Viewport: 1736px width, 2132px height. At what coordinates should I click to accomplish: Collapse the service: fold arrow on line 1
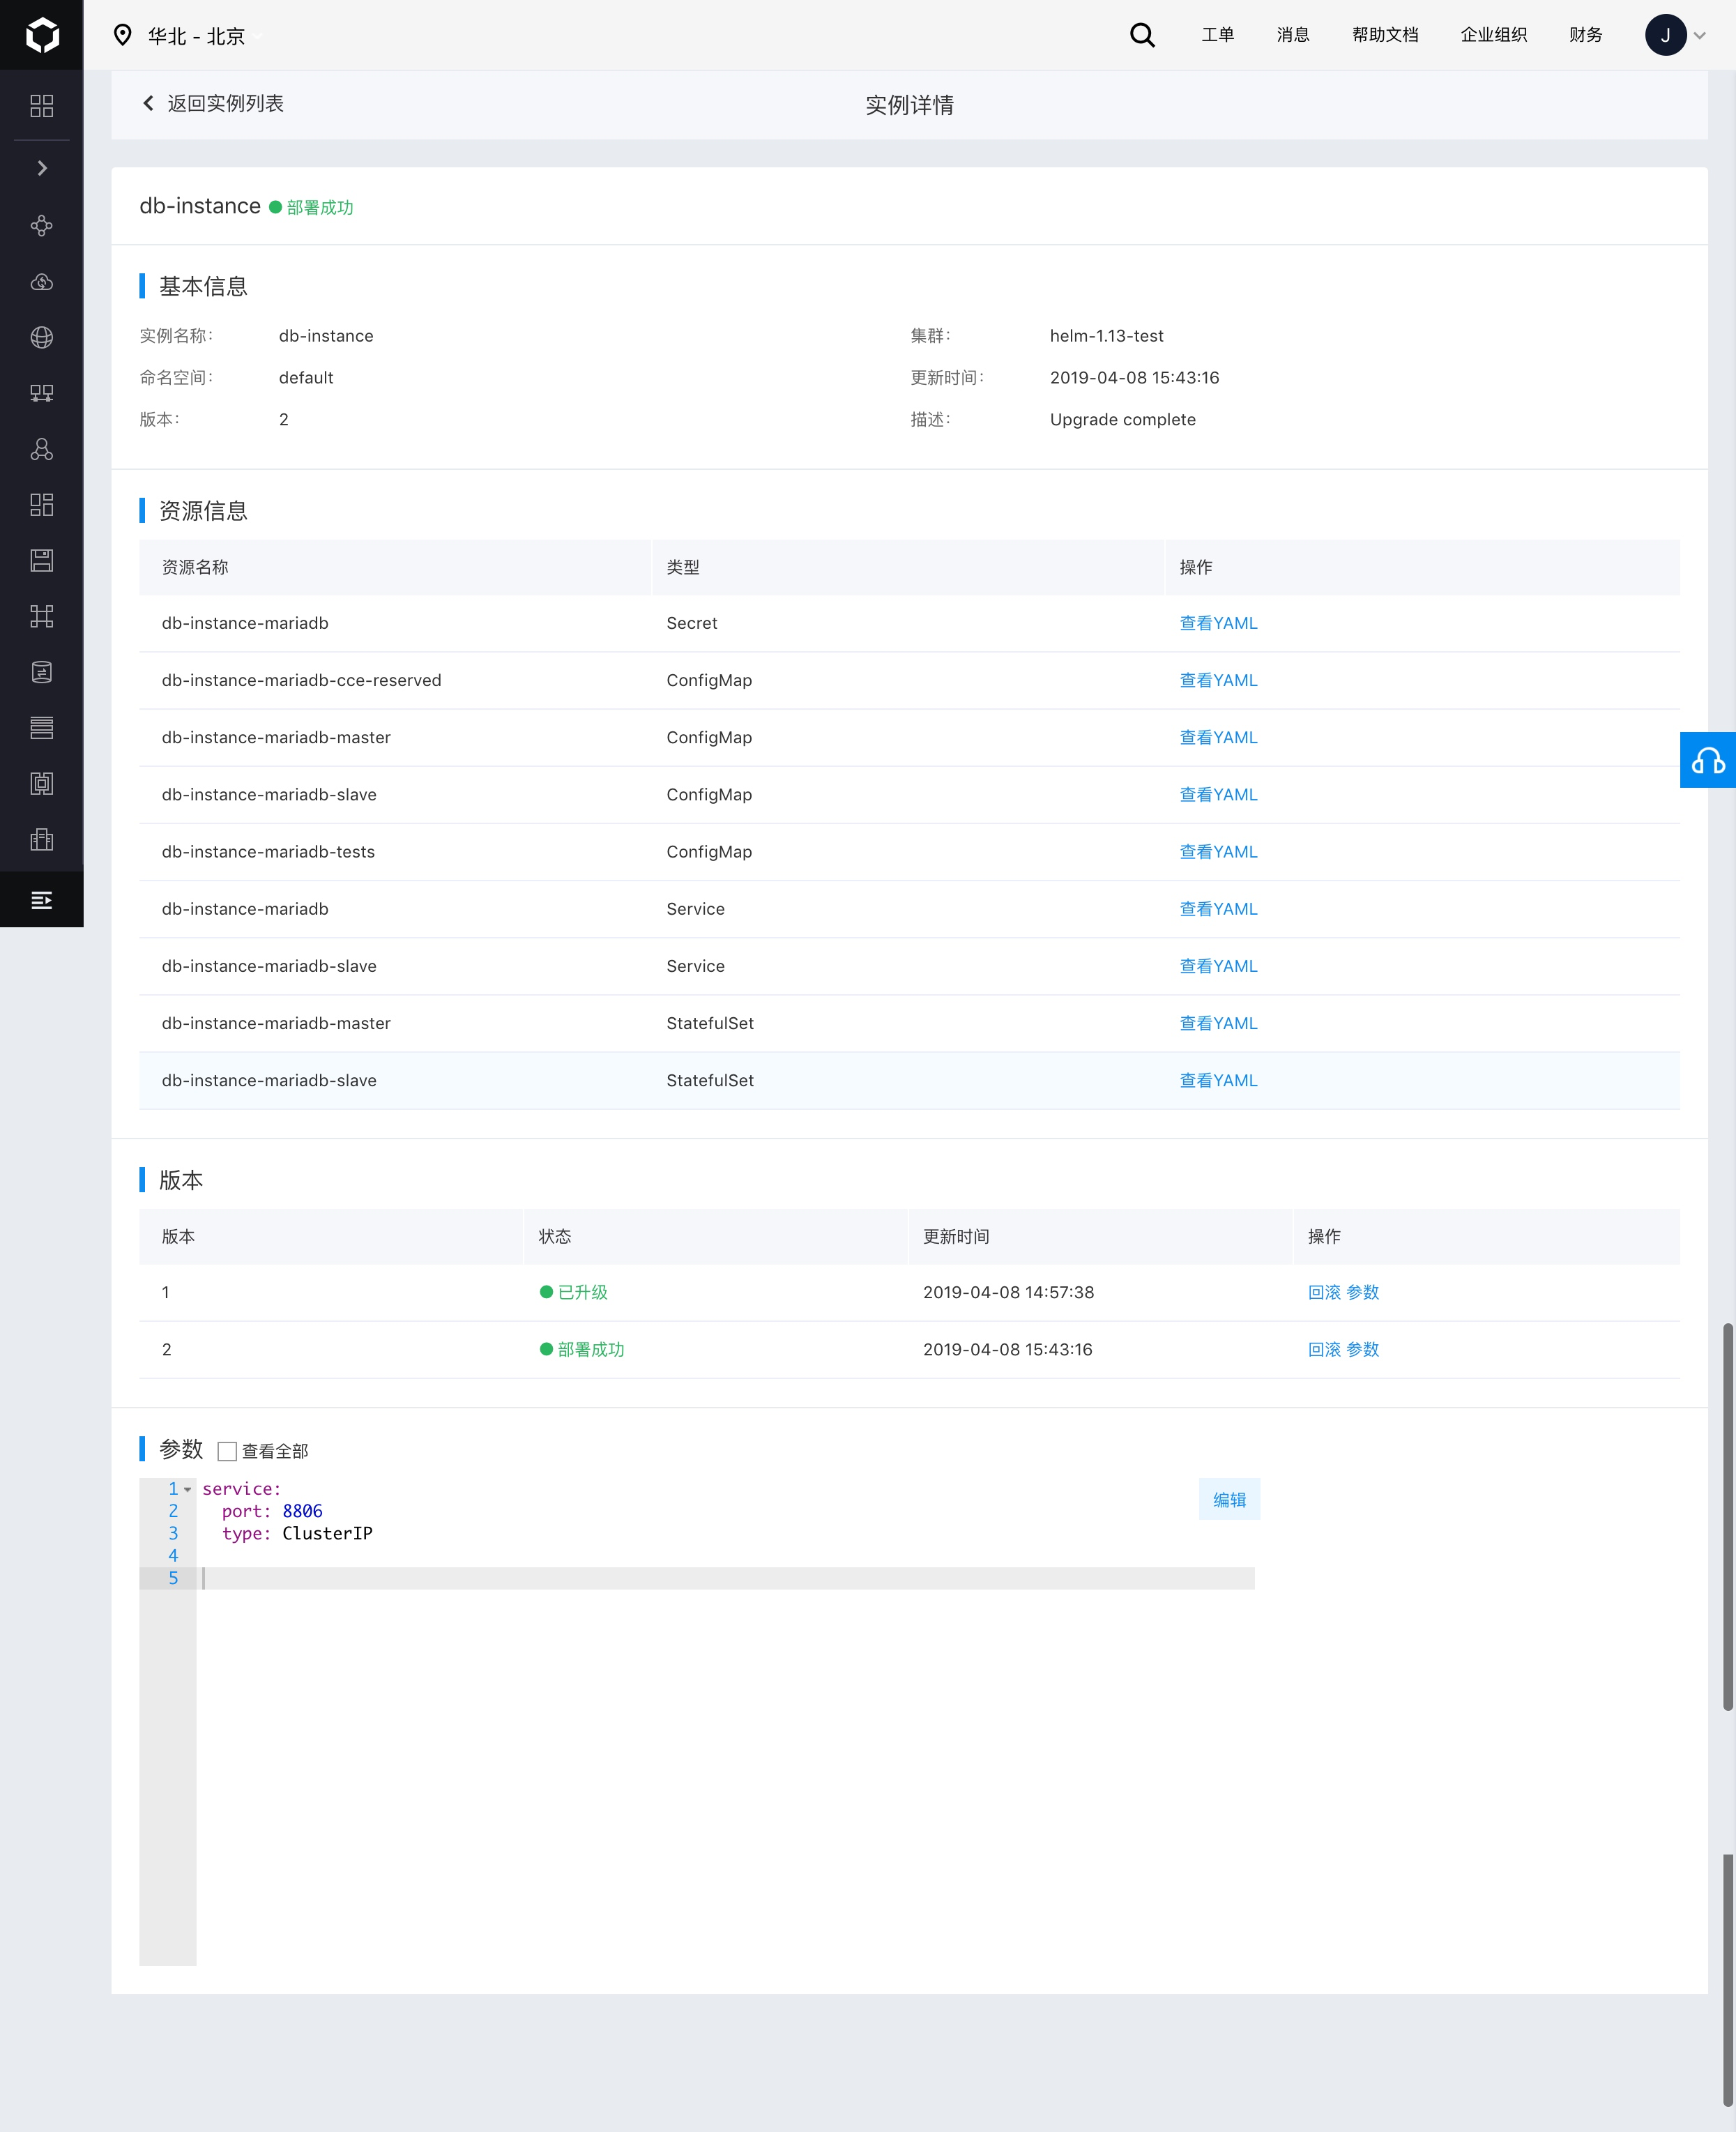tap(187, 1489)
